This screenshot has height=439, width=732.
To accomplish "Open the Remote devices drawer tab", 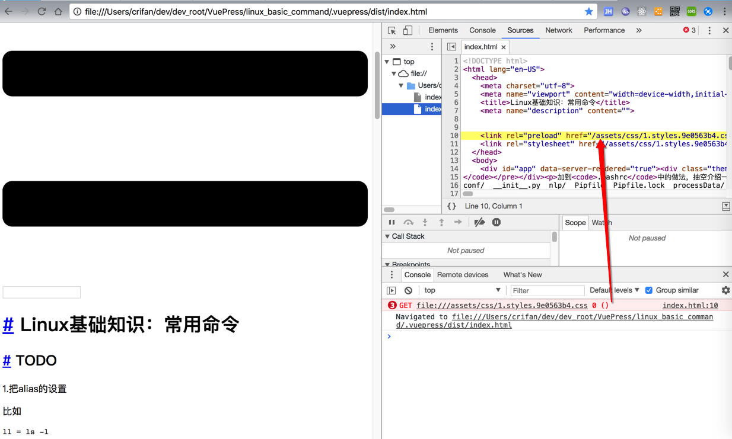I will pos(463,275).
